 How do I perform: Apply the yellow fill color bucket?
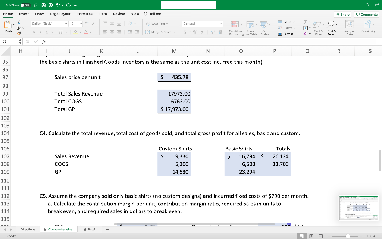point(76,32)
